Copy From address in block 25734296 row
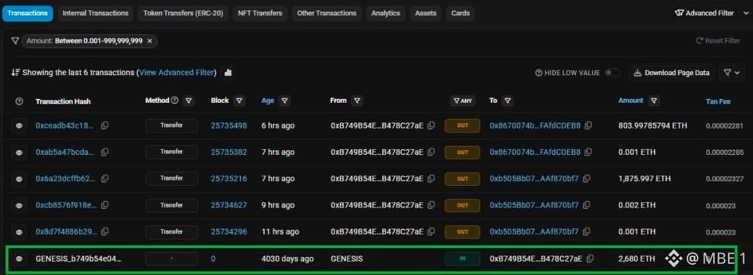 pyautogui.click(x=431, y=231)
